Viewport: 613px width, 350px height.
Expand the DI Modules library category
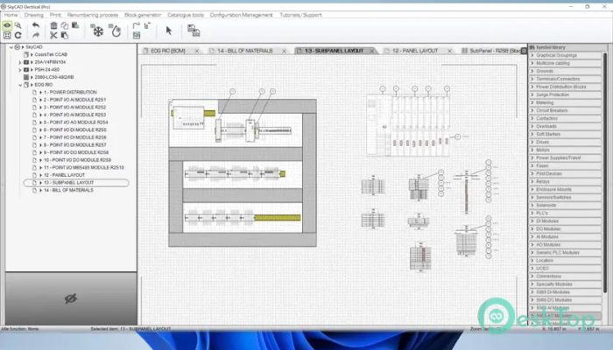coord(566,221)
